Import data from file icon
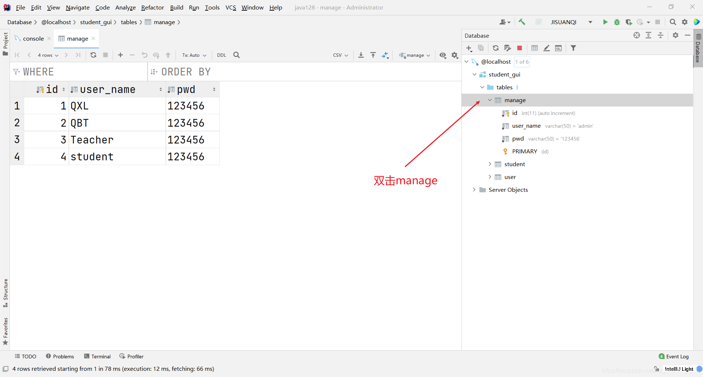Screen dimensions: 703x377 (x=373, y=55)
